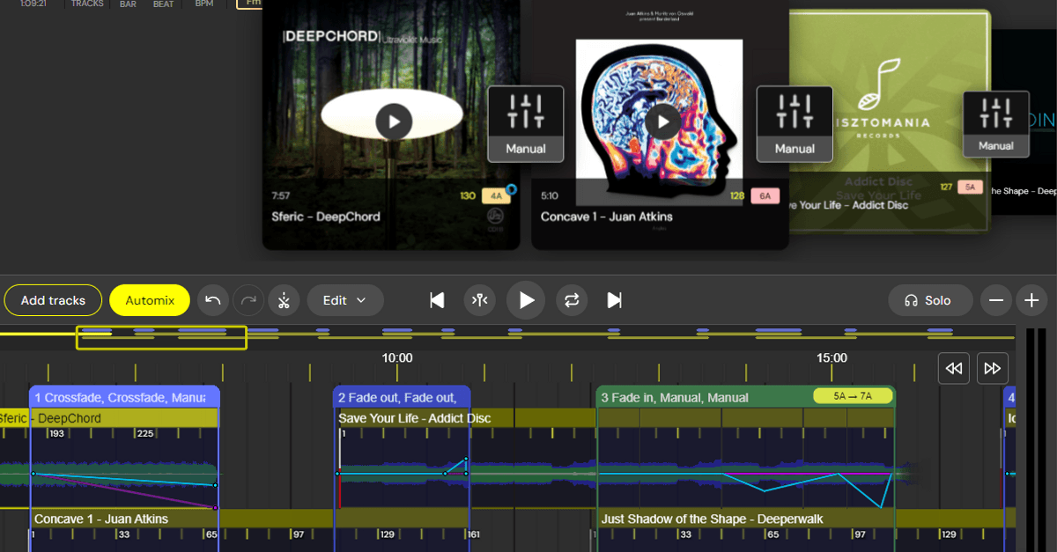Image resolution: width=1057 pixels, height=552 pixels.
Task: Open Manual mixer settings on Concave 1 card
Action: coord(794,123)
